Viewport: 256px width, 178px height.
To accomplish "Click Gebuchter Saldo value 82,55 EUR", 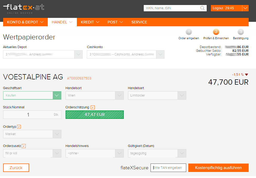I will click(x=240, y=50).
